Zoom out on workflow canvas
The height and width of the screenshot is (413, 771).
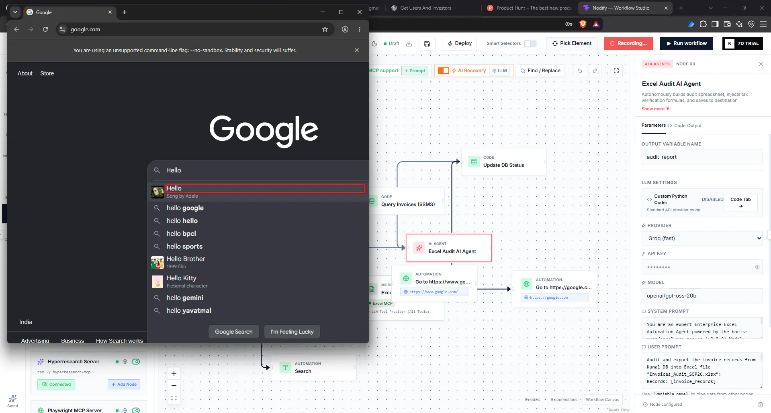[174, 386]
